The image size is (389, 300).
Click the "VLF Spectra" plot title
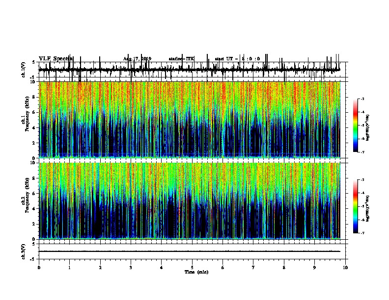click(56, 59)
